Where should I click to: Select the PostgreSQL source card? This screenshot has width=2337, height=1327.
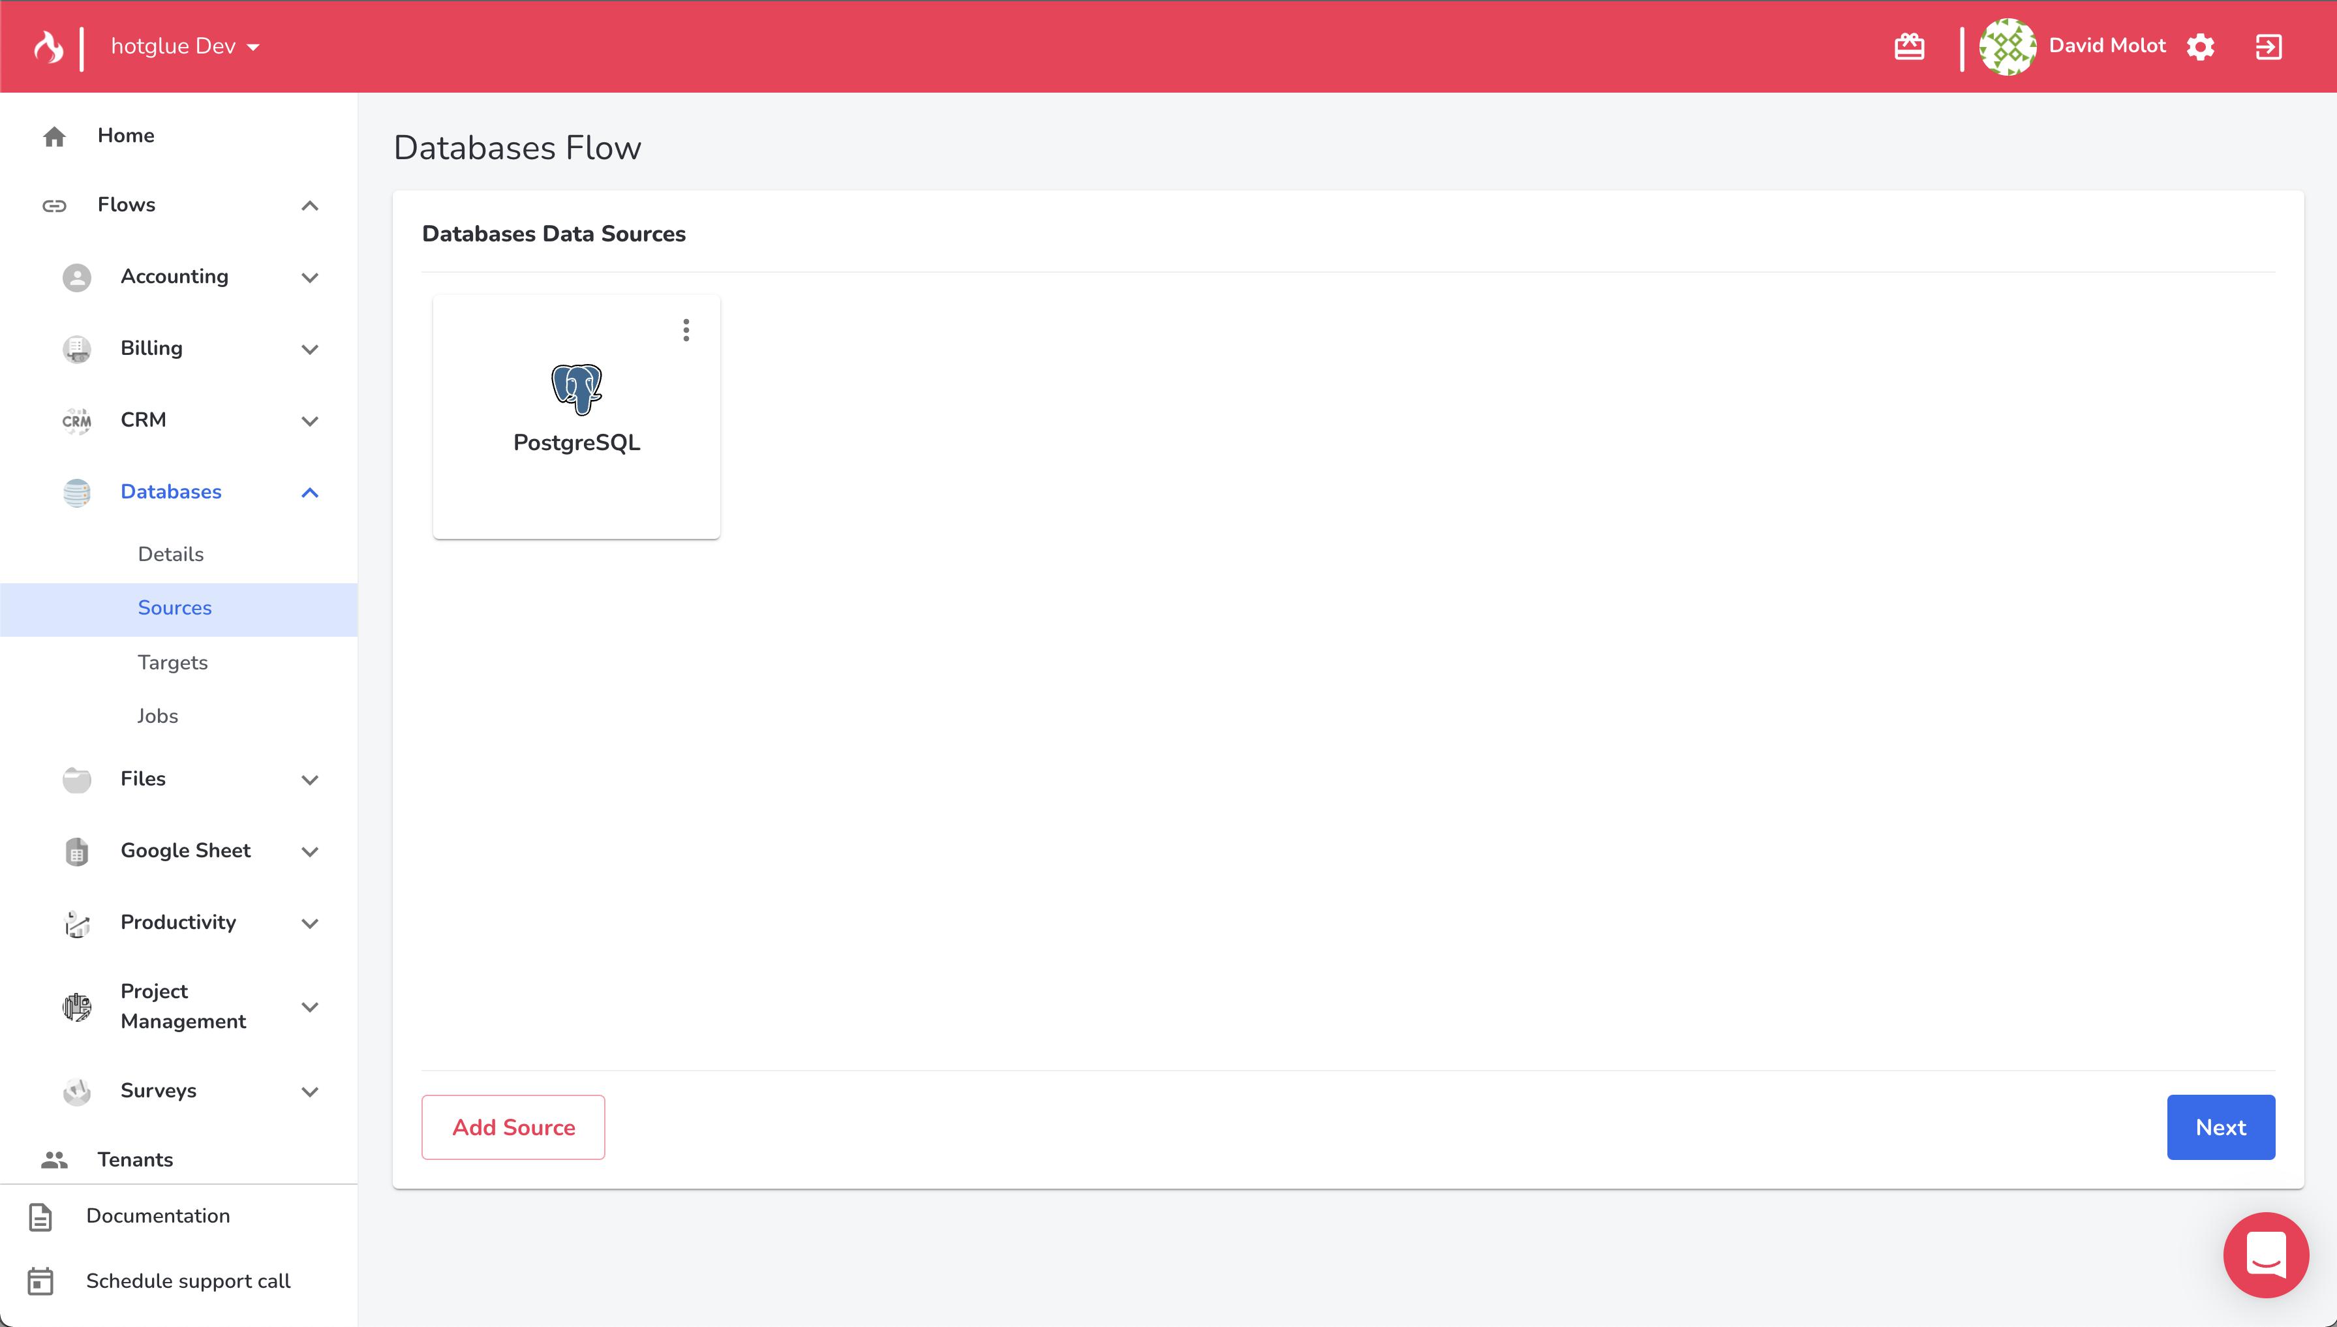tap(576, 416)
